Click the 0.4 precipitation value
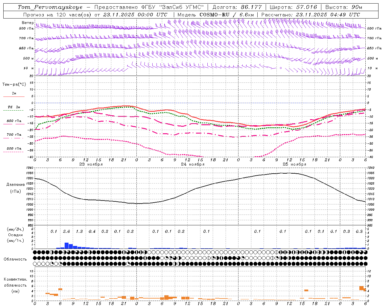This screenshot has width=383, height=306. (92, 232)
